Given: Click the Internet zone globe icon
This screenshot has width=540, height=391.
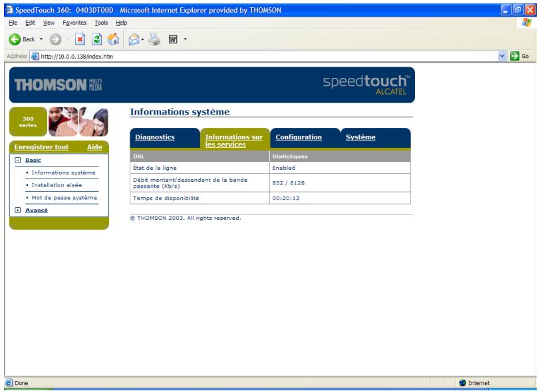Looking at the screenshot, I should (x=462, y=383).
